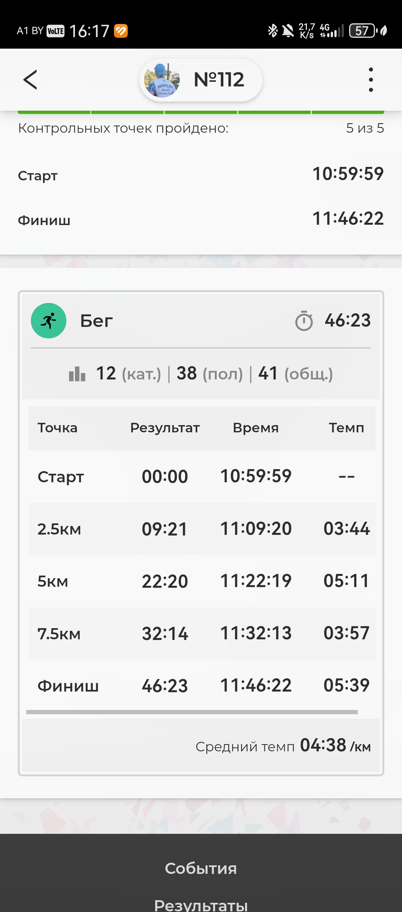Select the 7.5км checkpoint row
402x912 pixels.
202,633
